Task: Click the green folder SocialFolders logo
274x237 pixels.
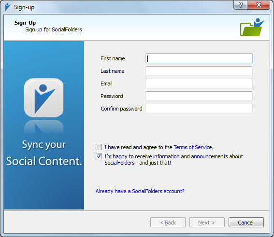Action: pyautogui.click(x=252, y=27)
